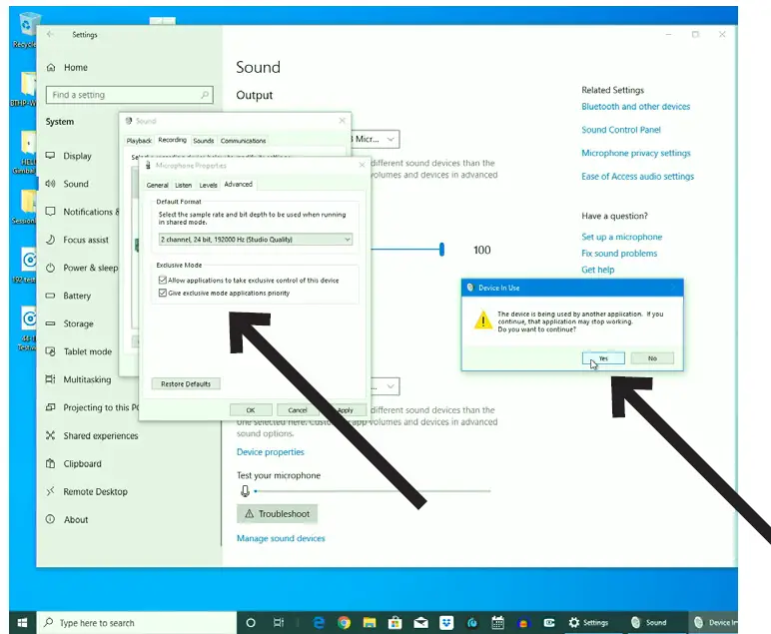Screen dimensions: 771x634
Task: Switch to Sound window in taskbar
Action: pyautogui.click(x=649, y=623)
